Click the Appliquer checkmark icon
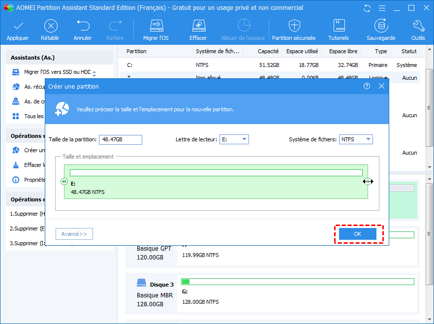Viewport: 434px width, 324px height. 18,26
